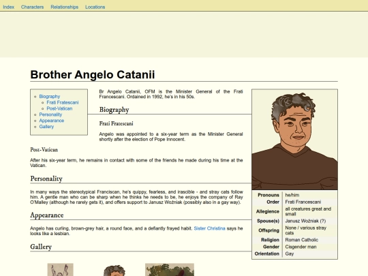Open the Relationships nav link

point(65,7)
